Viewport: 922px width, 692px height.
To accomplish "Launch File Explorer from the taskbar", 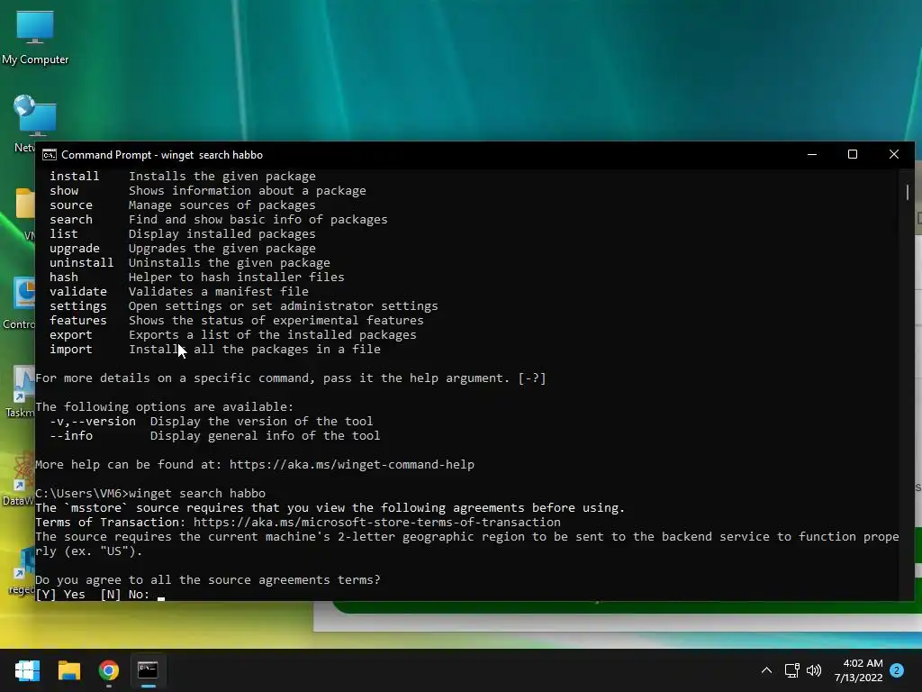I will (68, 670).
